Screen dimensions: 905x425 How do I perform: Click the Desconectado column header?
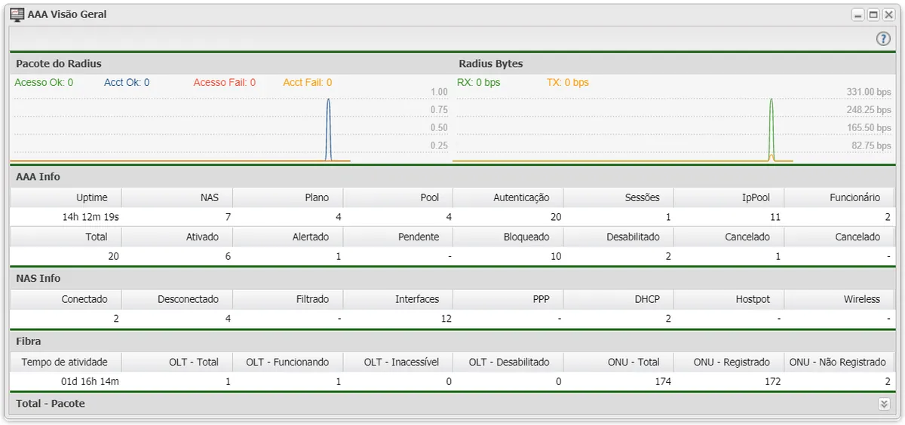176,299
